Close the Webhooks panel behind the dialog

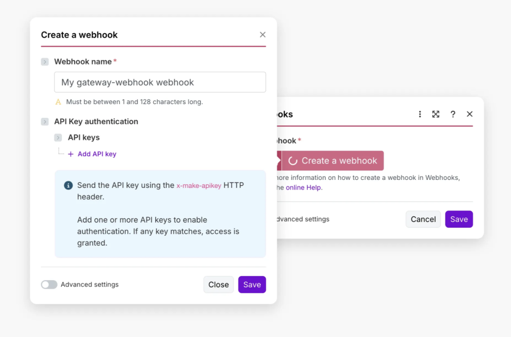[x=469, y=114]
